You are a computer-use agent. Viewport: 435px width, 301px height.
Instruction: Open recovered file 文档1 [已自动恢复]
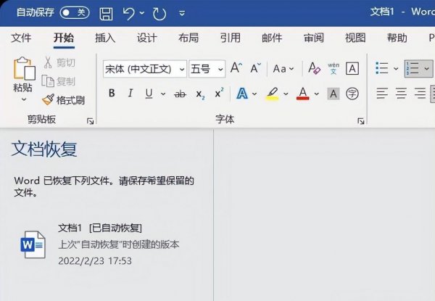click(100, 228)
